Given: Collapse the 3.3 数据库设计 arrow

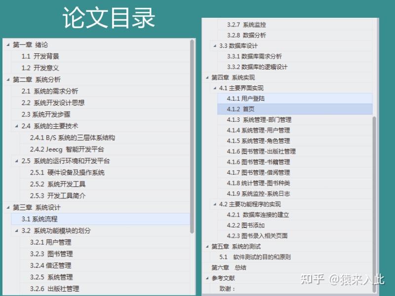Looking at the screenshot, I should pyautogui.click(x=215, y=46).
